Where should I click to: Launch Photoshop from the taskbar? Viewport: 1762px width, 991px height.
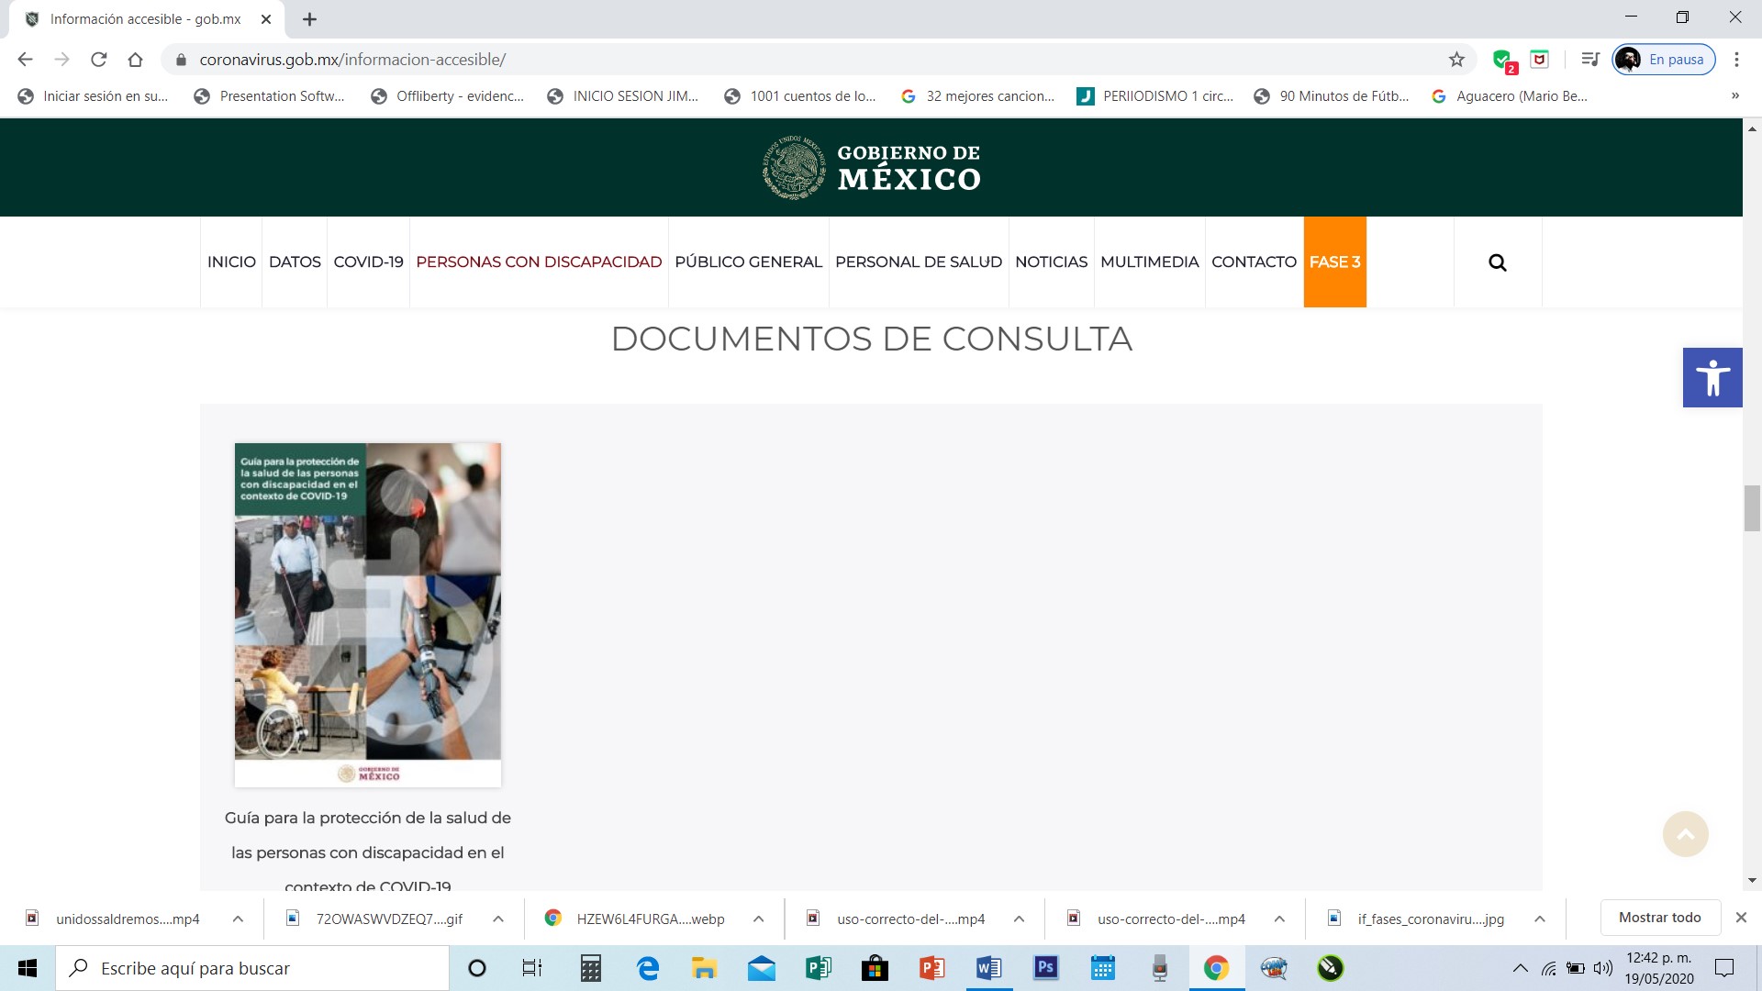[1045, 968]
